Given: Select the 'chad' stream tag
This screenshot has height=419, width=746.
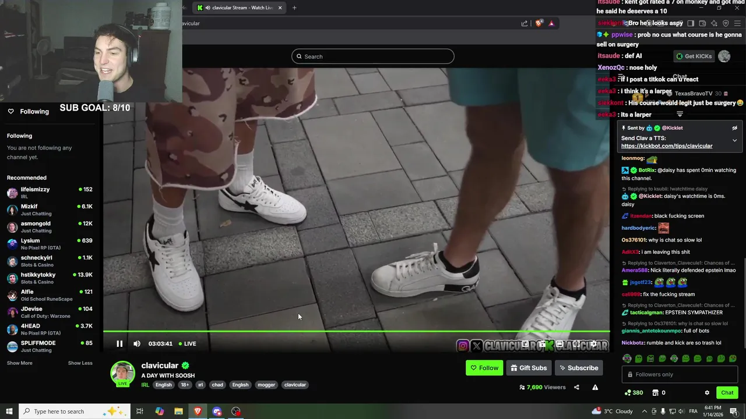Looking at the screenshot, I should [x=217, y=385].
